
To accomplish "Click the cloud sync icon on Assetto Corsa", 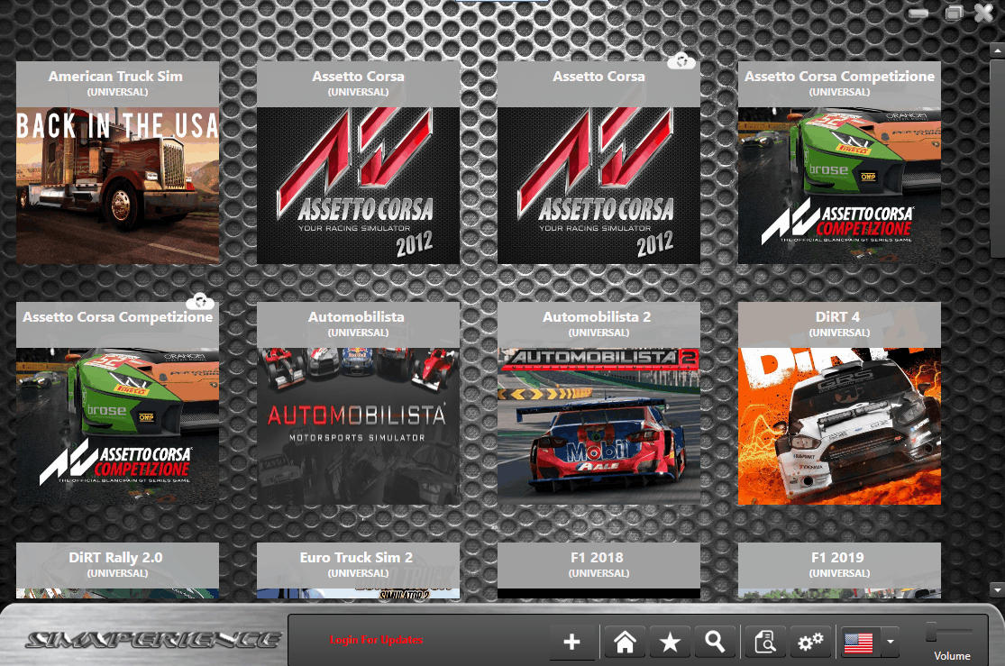I will coord(681,60).
